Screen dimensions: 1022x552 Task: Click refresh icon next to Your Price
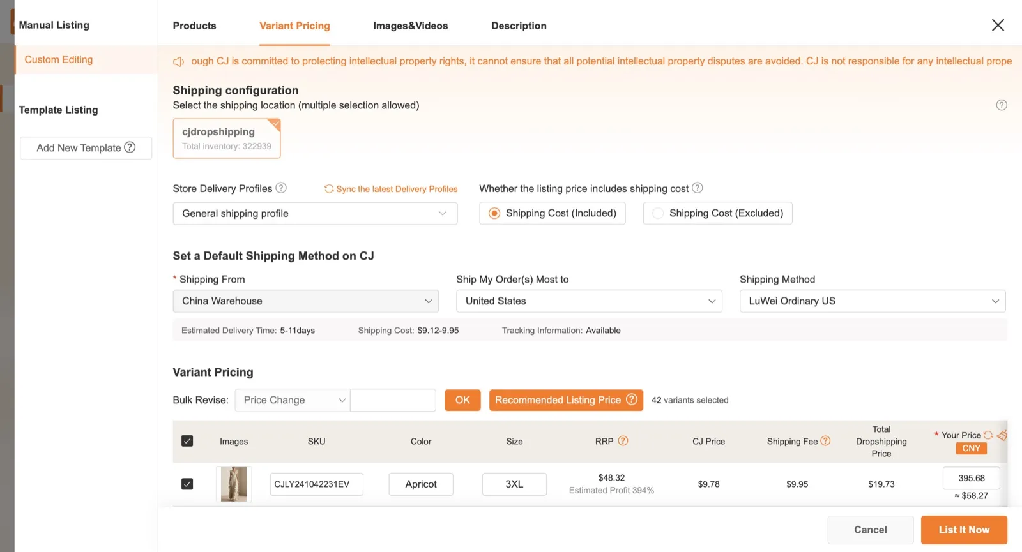pos(988,435)
